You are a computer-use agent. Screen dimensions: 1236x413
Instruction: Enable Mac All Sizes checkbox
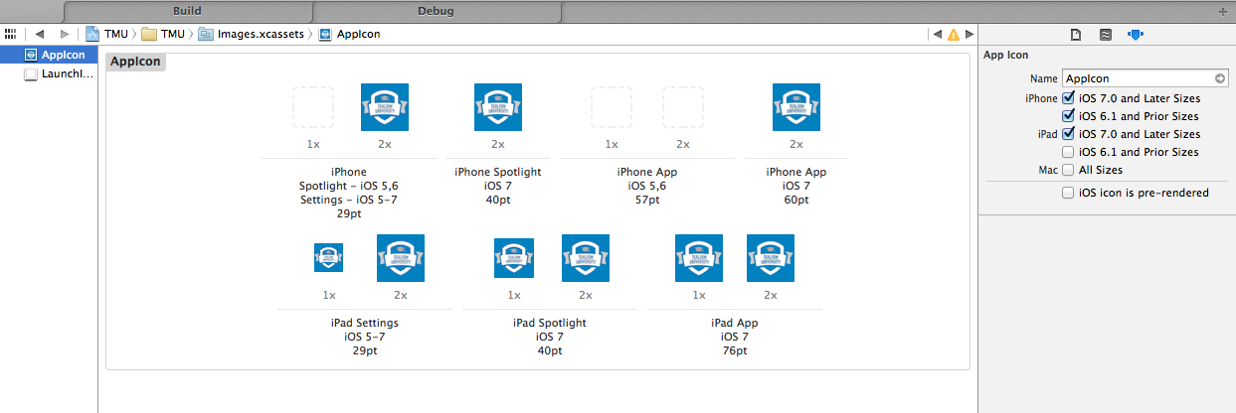(1069, 170)
